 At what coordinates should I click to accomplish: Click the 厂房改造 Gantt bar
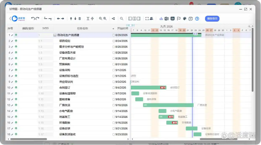pyautogui.click(x=168, y=105)
